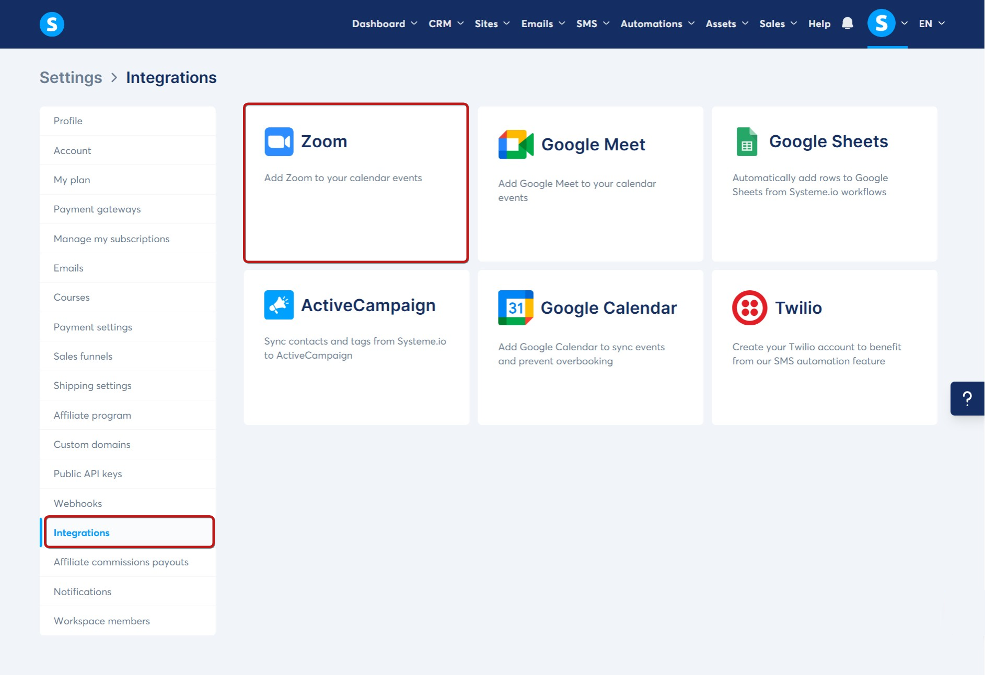985x675 pixels.
Task: Open Webhooks settings
Action: (128, 504)
